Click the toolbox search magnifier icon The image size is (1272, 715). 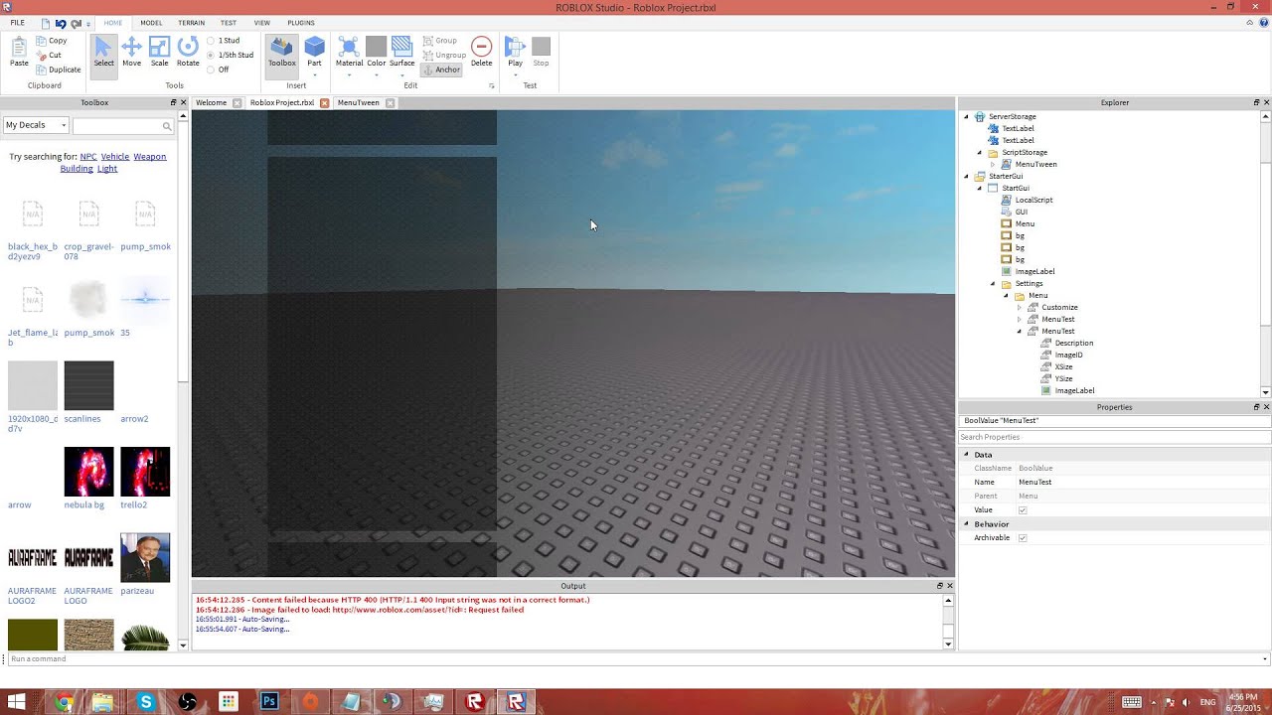167,126
